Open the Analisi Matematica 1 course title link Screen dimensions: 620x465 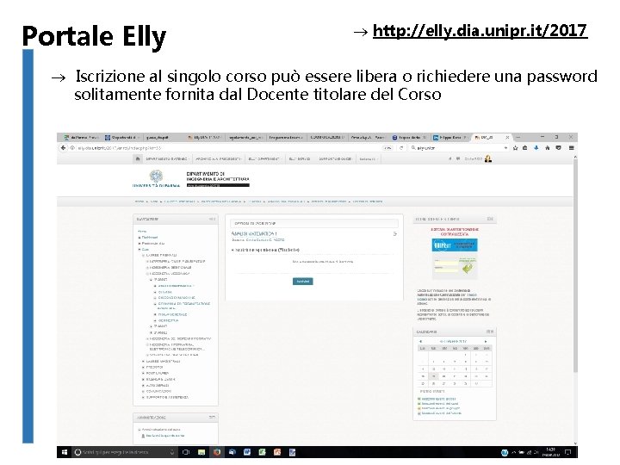[254, 233]
